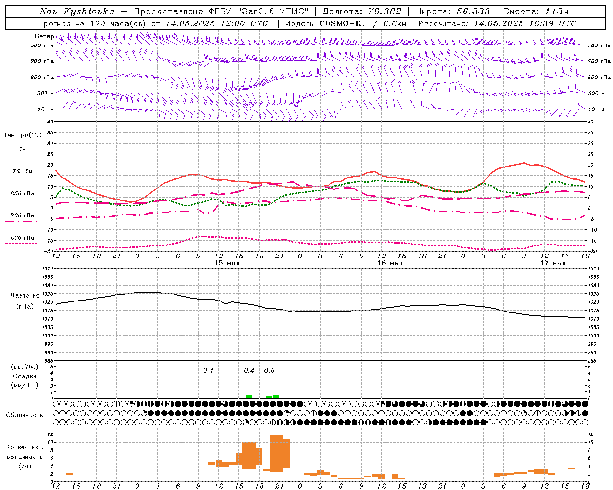Click the 2м temperature legend label
Image resolution: width=613 pixels, height=490 pixels.
coord(23,149)
